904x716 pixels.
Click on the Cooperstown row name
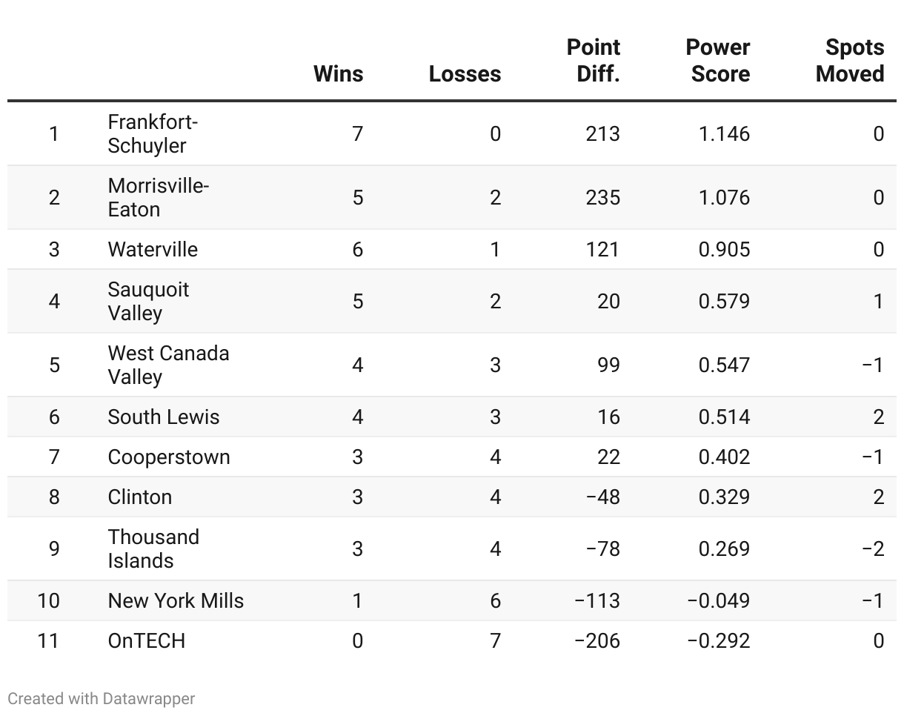[x=169, y=457]
